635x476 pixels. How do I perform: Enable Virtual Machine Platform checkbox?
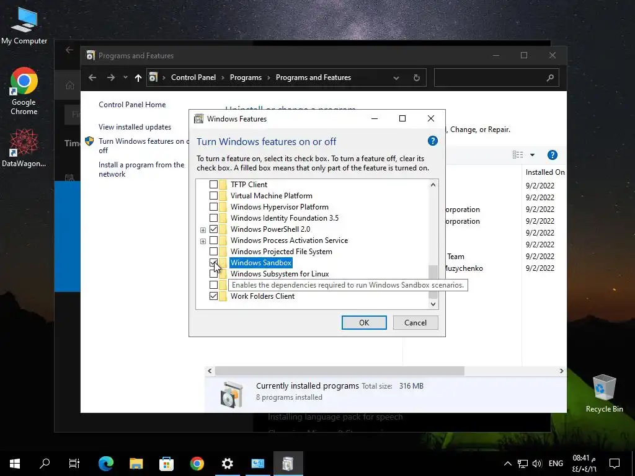213,195
